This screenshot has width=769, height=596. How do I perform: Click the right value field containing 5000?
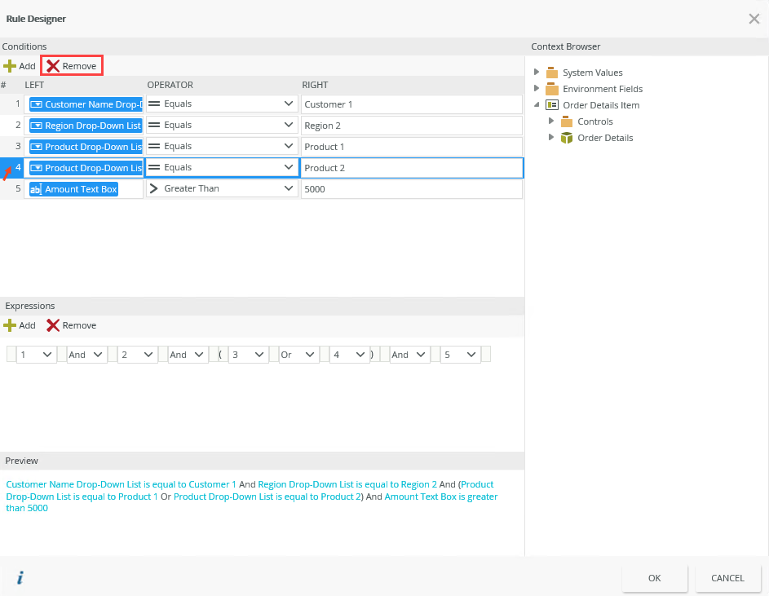click(411, 189)
